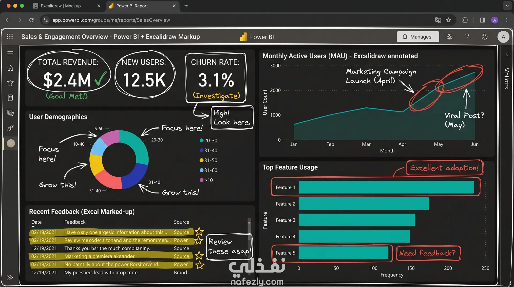Click the translate page icon
Image resolution: width=514 pixels, height=287 pixels.
[438, 20]
